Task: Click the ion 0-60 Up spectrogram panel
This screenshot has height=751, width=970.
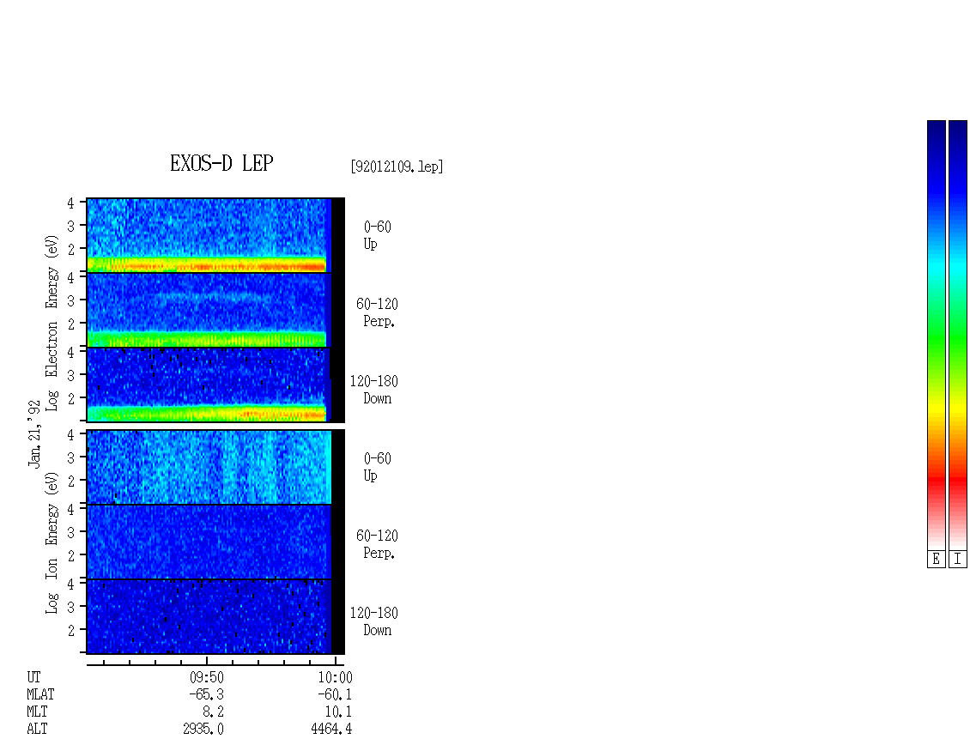Action: 215,467
